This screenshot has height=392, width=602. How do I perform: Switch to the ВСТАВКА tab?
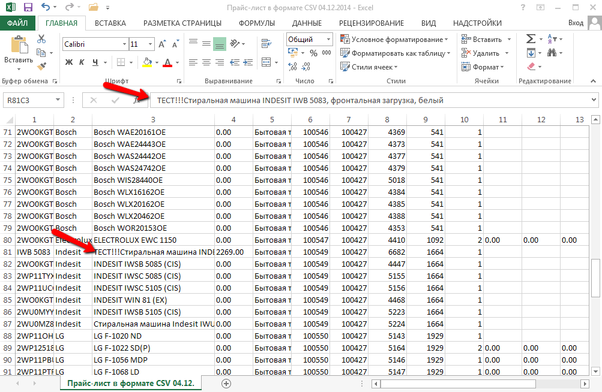point(110,23)
